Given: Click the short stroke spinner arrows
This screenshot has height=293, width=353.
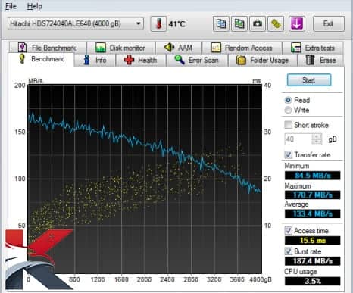Looking at the screenshot, I should tap(317, 139).
